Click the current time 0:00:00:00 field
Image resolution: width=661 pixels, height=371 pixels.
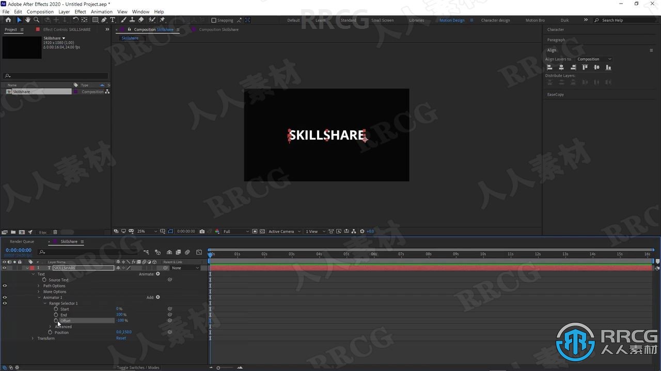point(19,250)
